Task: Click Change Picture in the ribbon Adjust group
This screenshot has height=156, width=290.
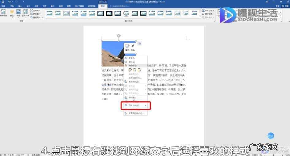Action: click(35, 14)
